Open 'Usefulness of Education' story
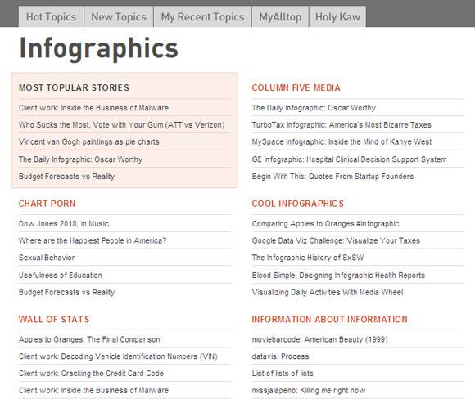This screenshot has width=475, height=399. click(61, 275)
